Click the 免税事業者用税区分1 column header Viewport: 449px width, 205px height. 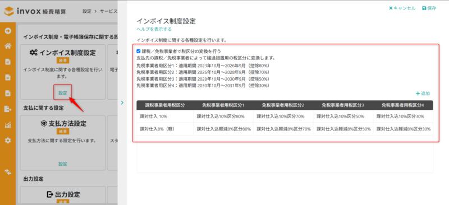click(223, 105)
